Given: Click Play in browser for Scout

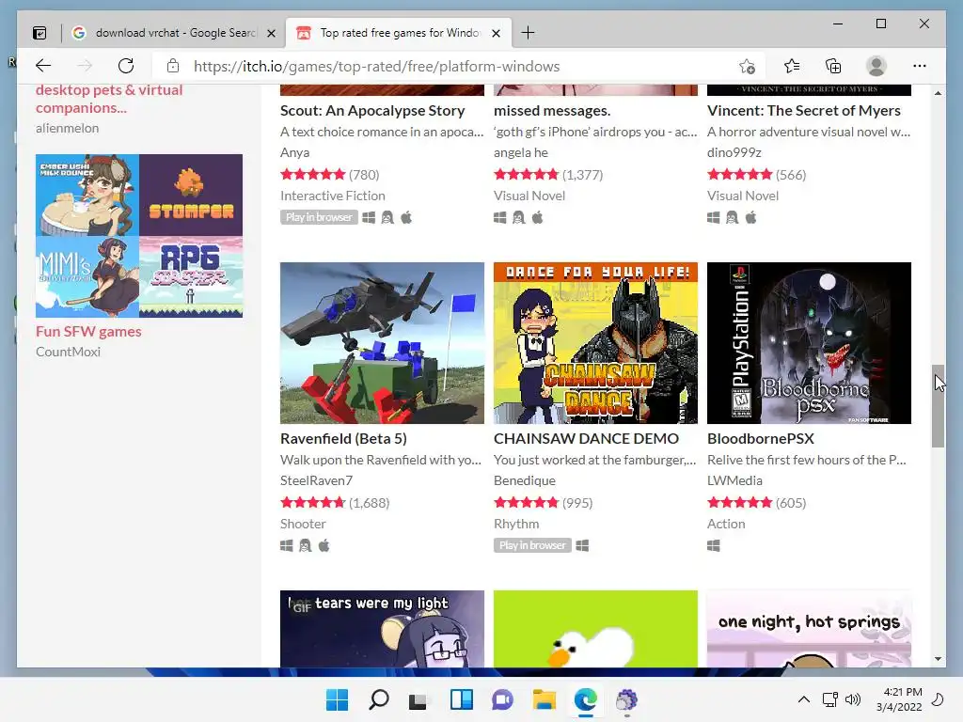Looking at the screenshot, I should [319, 217].
